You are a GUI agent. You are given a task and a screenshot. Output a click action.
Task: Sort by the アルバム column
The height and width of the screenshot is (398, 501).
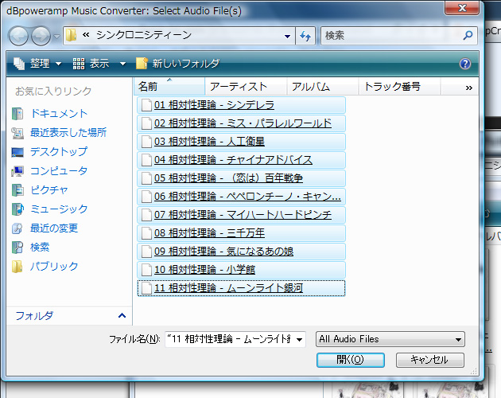(x=323, y=87)
